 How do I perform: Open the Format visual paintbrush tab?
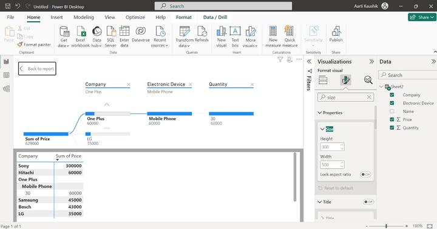coord(345,80)
